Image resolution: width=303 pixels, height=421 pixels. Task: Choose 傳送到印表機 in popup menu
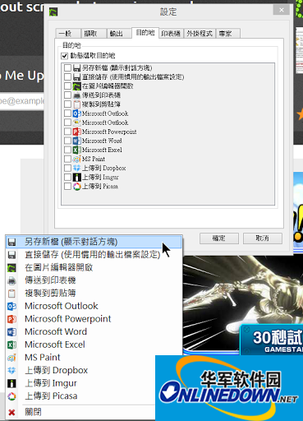[x=94, y=280]
